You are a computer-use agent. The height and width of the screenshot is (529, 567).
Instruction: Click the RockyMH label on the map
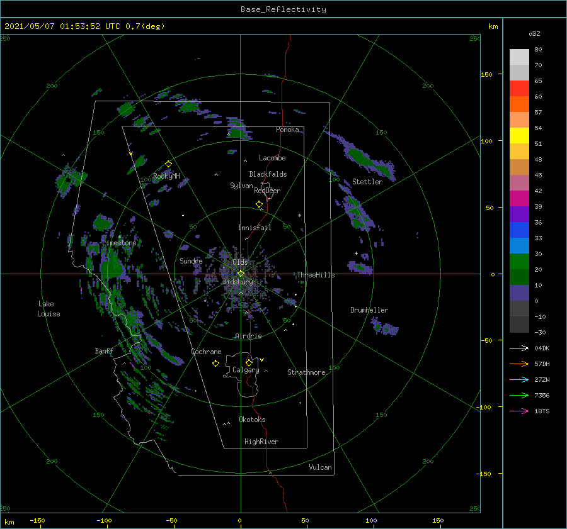pyautogui.click(x=166, y=176)
